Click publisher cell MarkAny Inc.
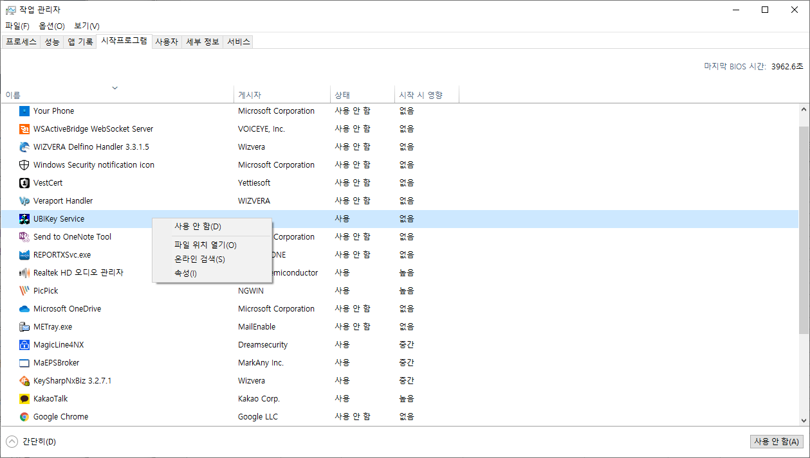 [x=261, y=363]
